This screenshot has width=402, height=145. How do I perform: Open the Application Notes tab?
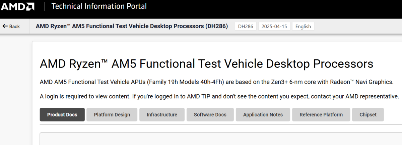point(263,114)
